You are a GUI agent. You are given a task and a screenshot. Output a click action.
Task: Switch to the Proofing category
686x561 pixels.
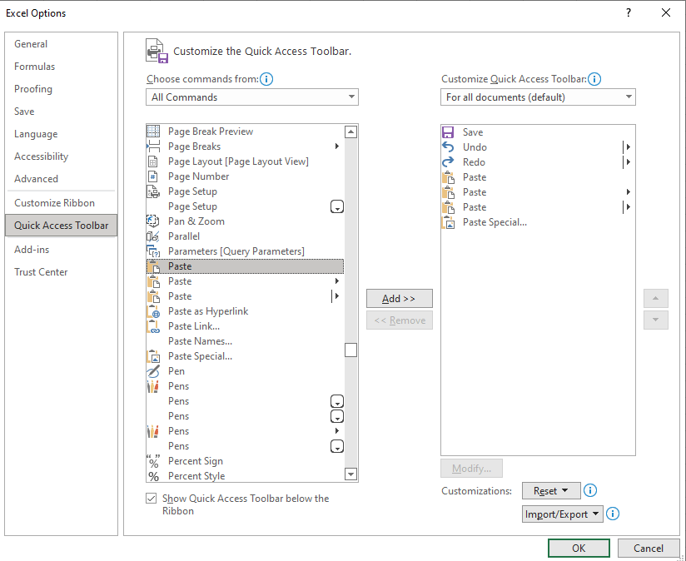click(x=33, y=89)
